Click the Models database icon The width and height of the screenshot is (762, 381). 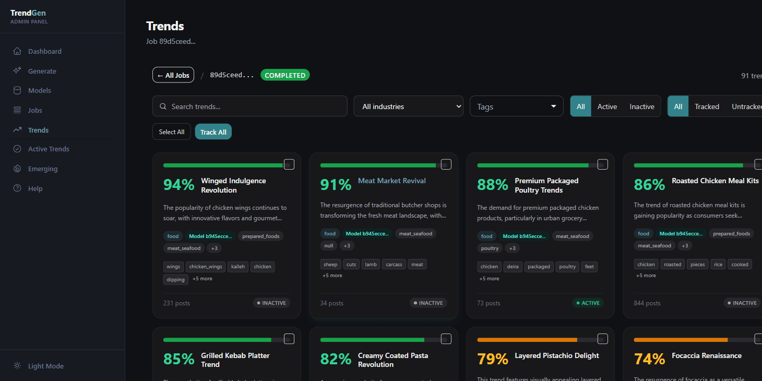pyautogui.click(x=17, y=90)
